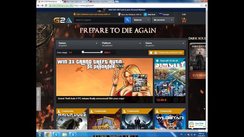
Task: Click BUY NOW on Dark Souls ad
Action: pos(197,75)
